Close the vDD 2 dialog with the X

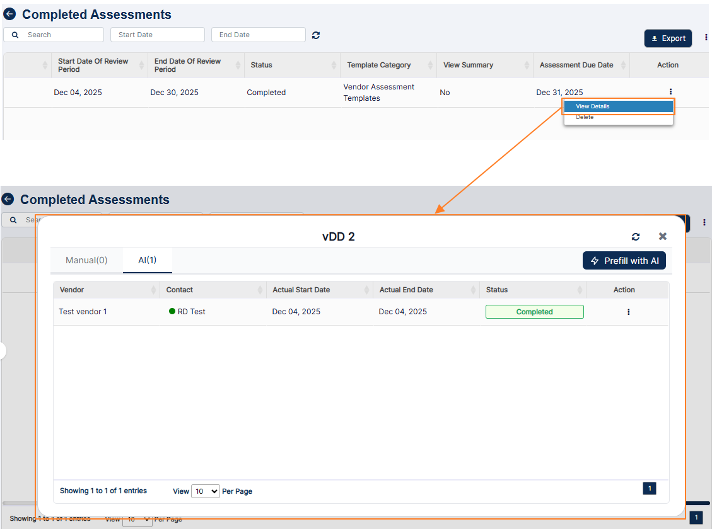click(662, 236)
